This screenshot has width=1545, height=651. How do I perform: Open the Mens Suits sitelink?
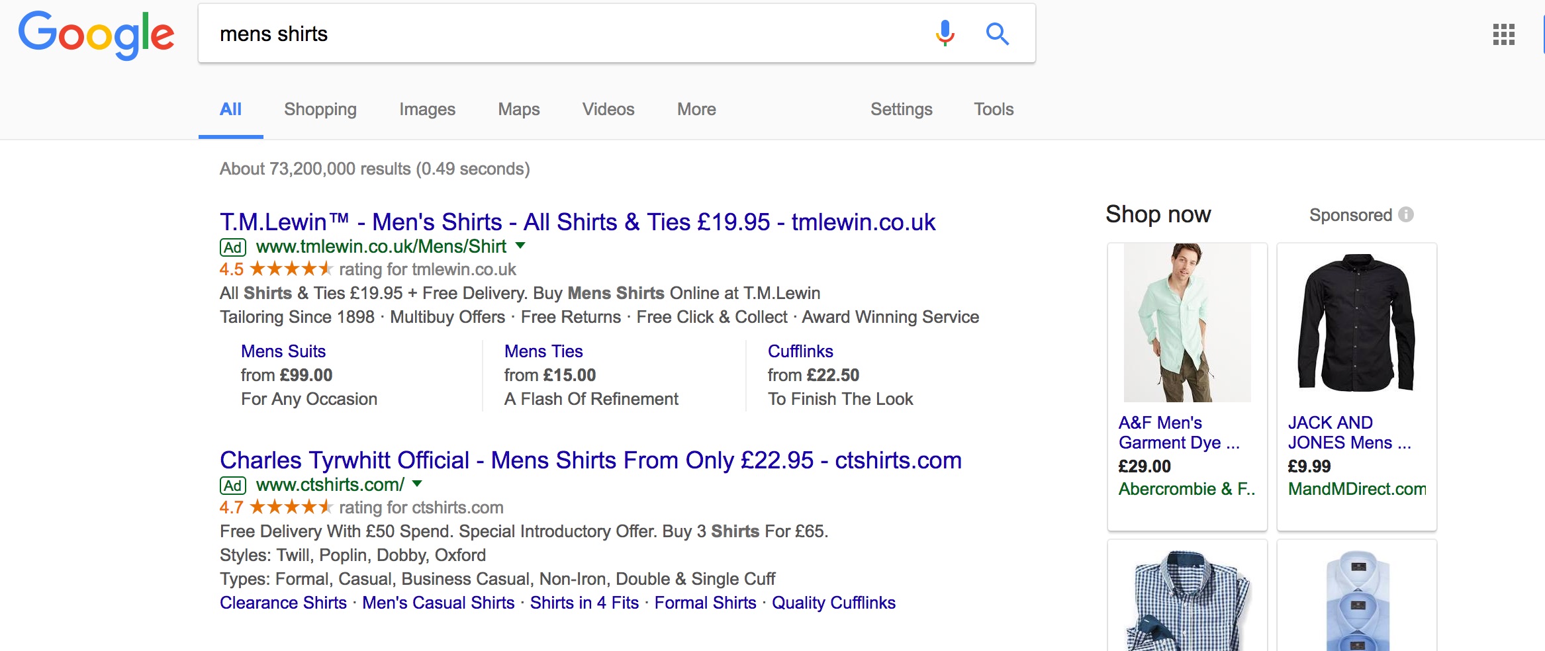(x=283, y=351)
